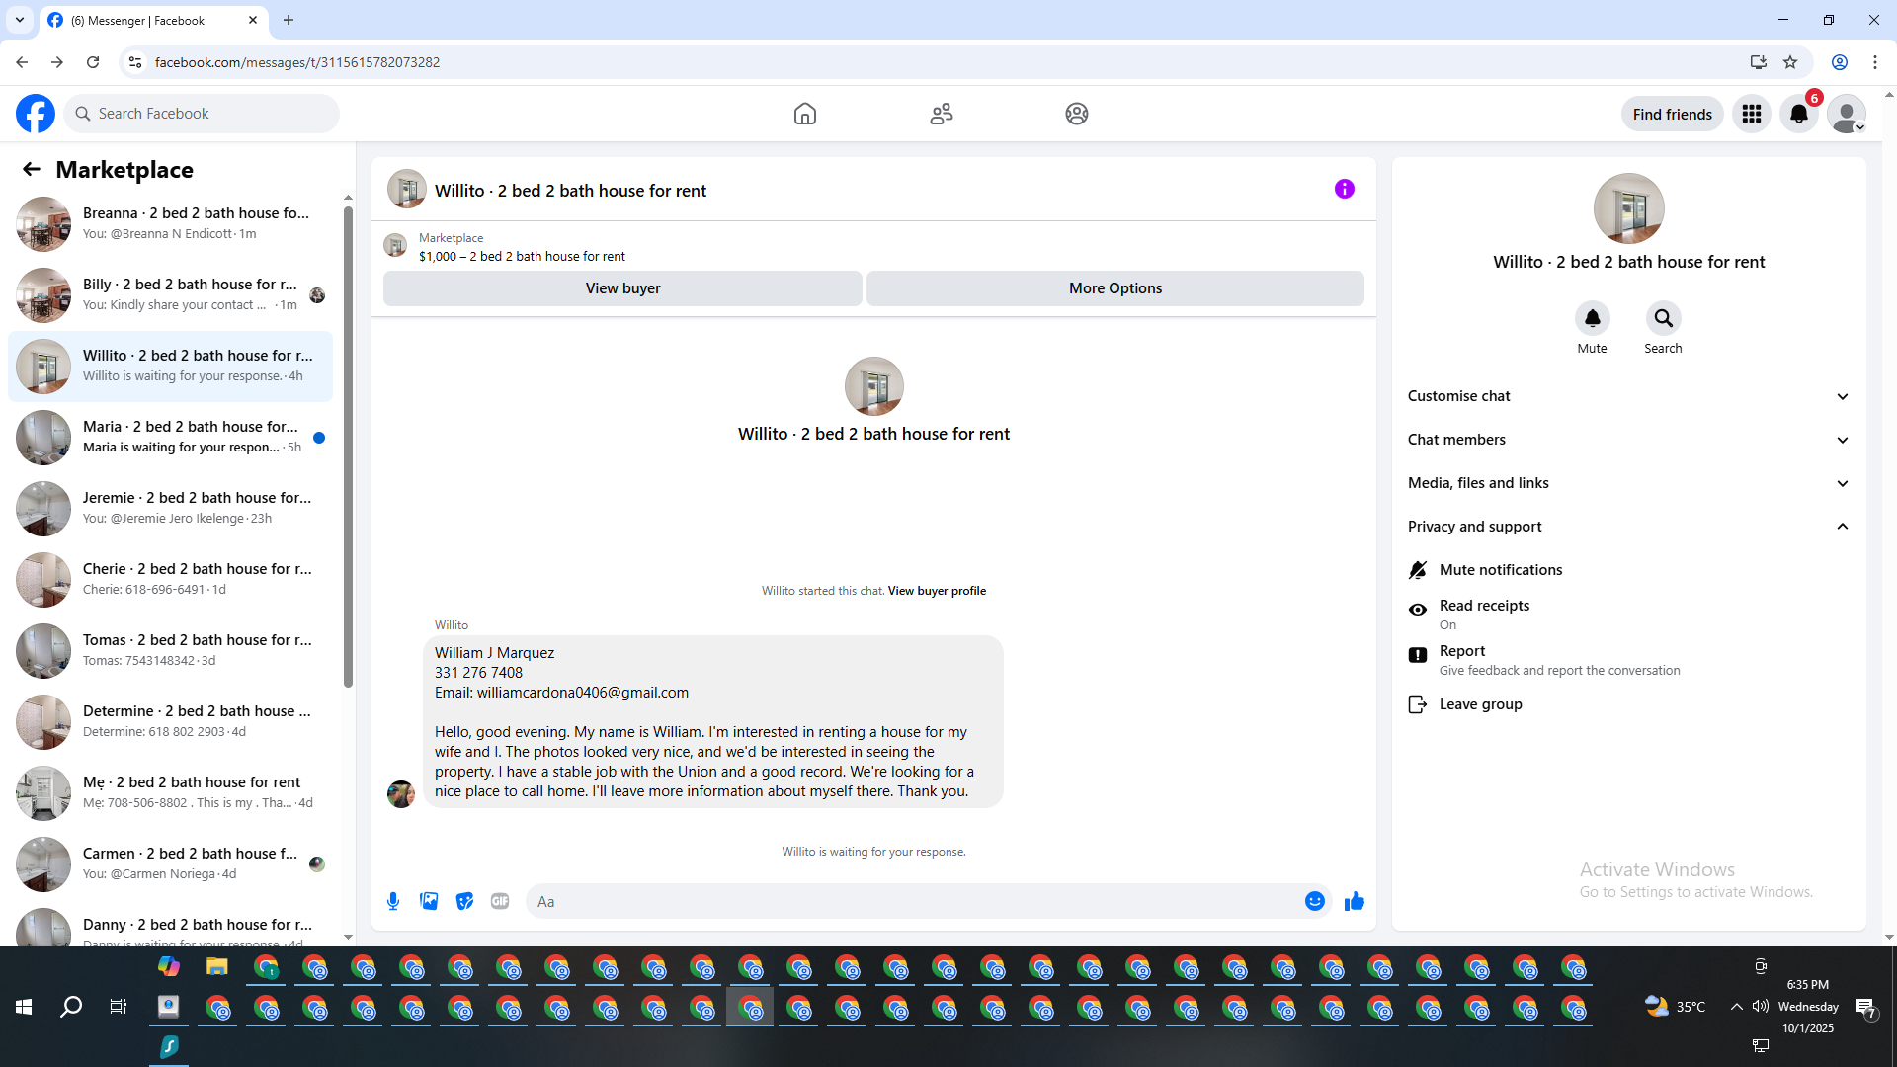Click the browser address bar URL

297,62
